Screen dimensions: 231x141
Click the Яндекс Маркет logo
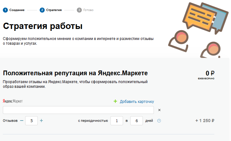[x=13, y=101]
